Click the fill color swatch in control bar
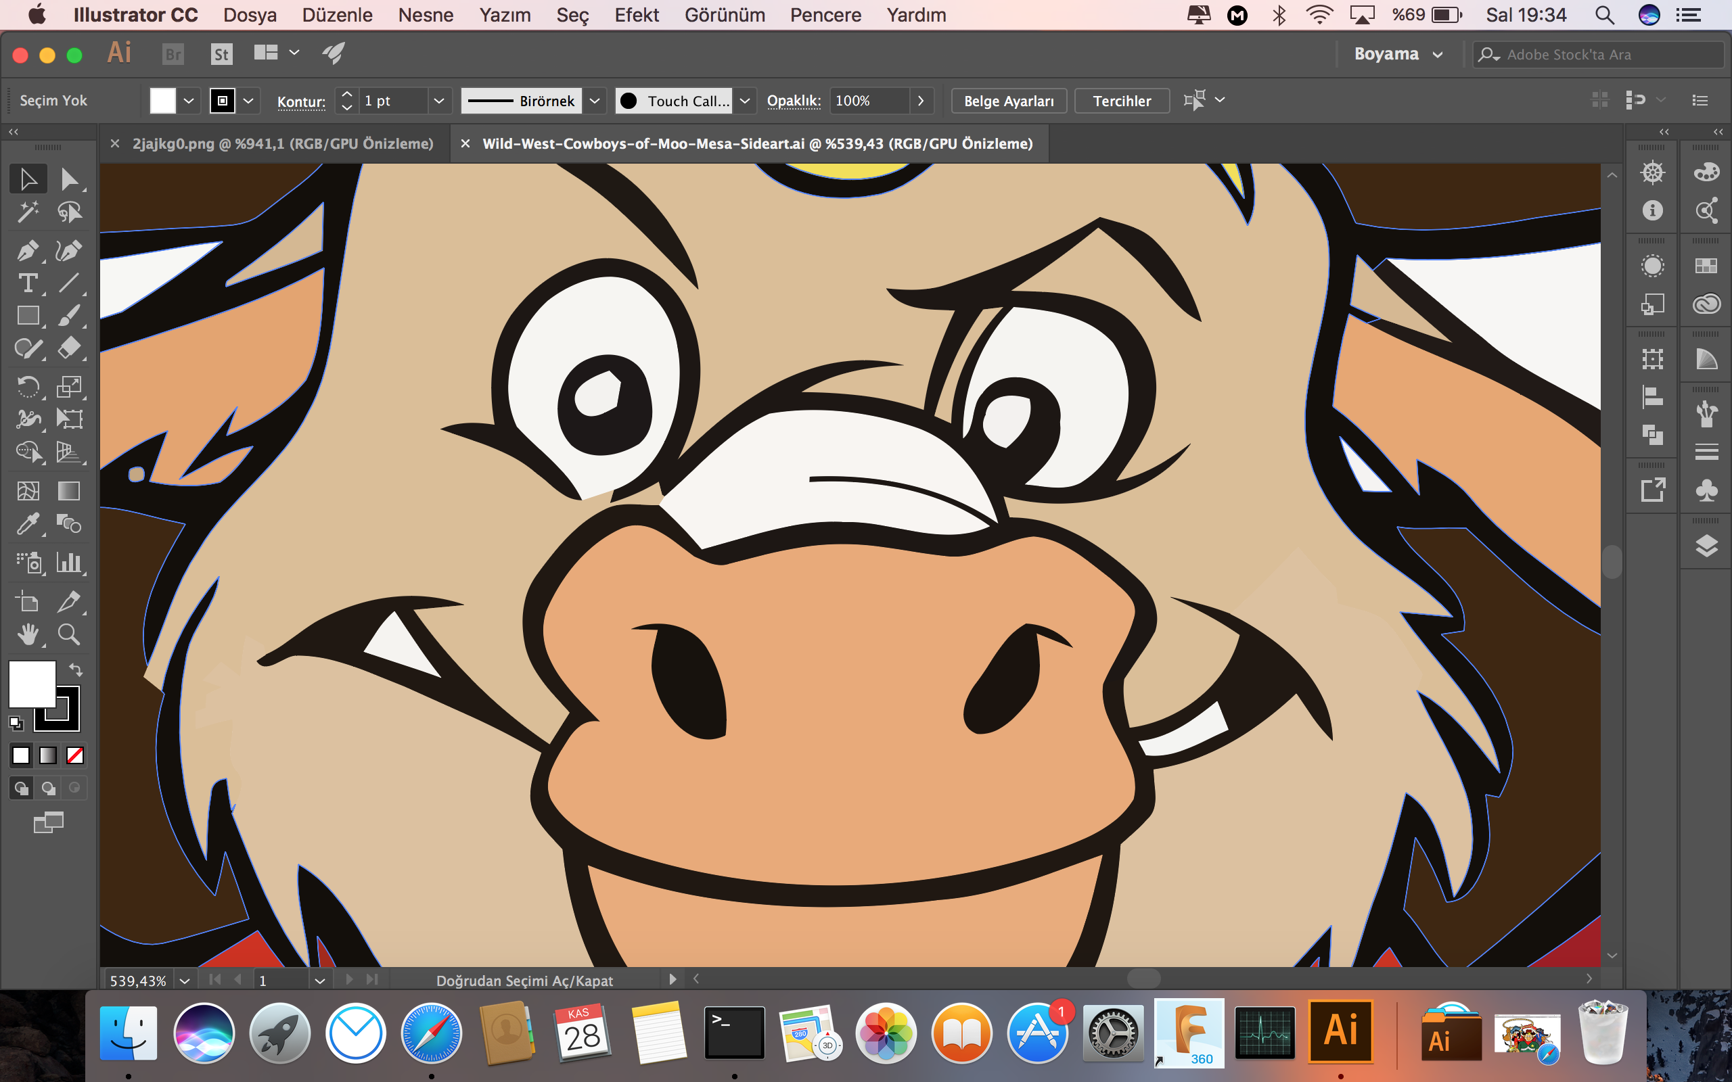The image size is (1732, 1082). pyautogui.click(x=162, y=101)
